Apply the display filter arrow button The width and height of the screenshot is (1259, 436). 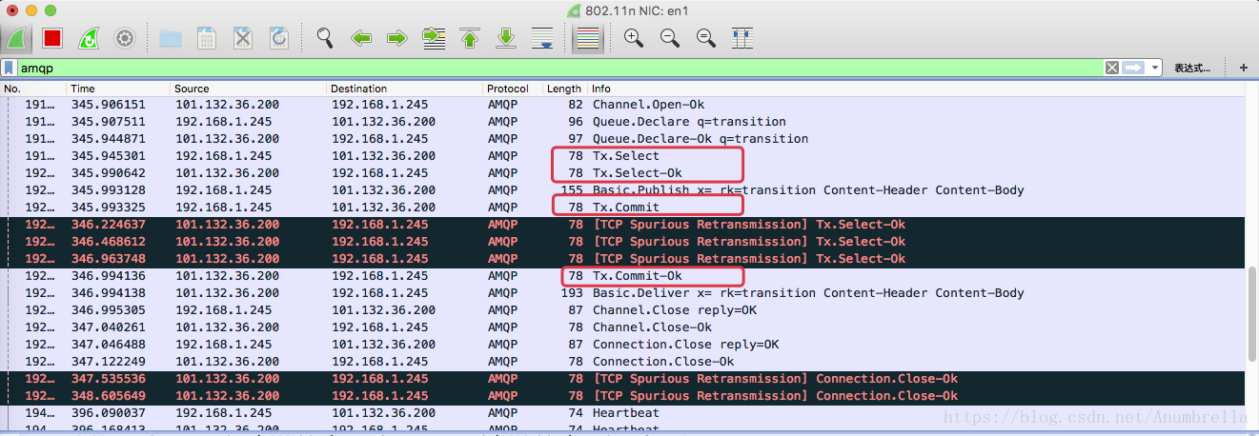tap(1133, 68)
